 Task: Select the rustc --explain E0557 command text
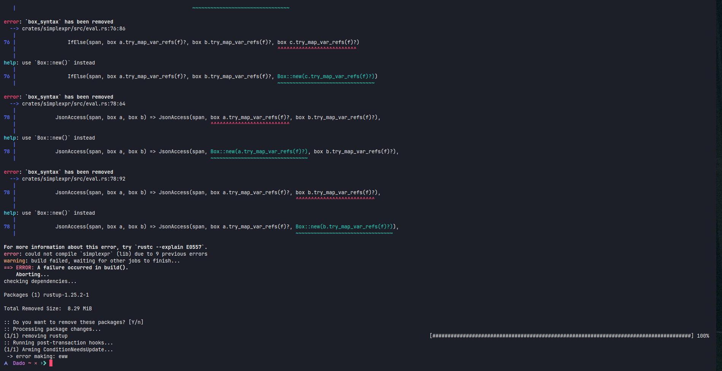click(170, 247)
